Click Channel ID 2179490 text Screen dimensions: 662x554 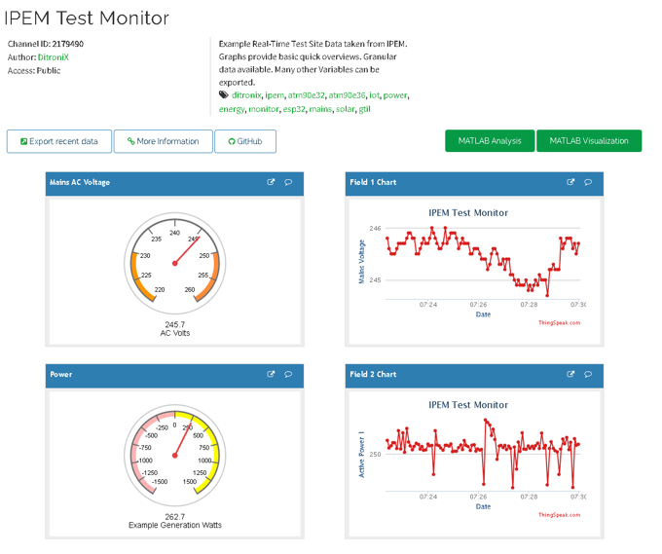coord(46,44)
